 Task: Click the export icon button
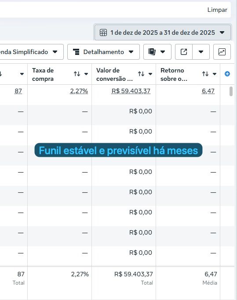point(184,52)
